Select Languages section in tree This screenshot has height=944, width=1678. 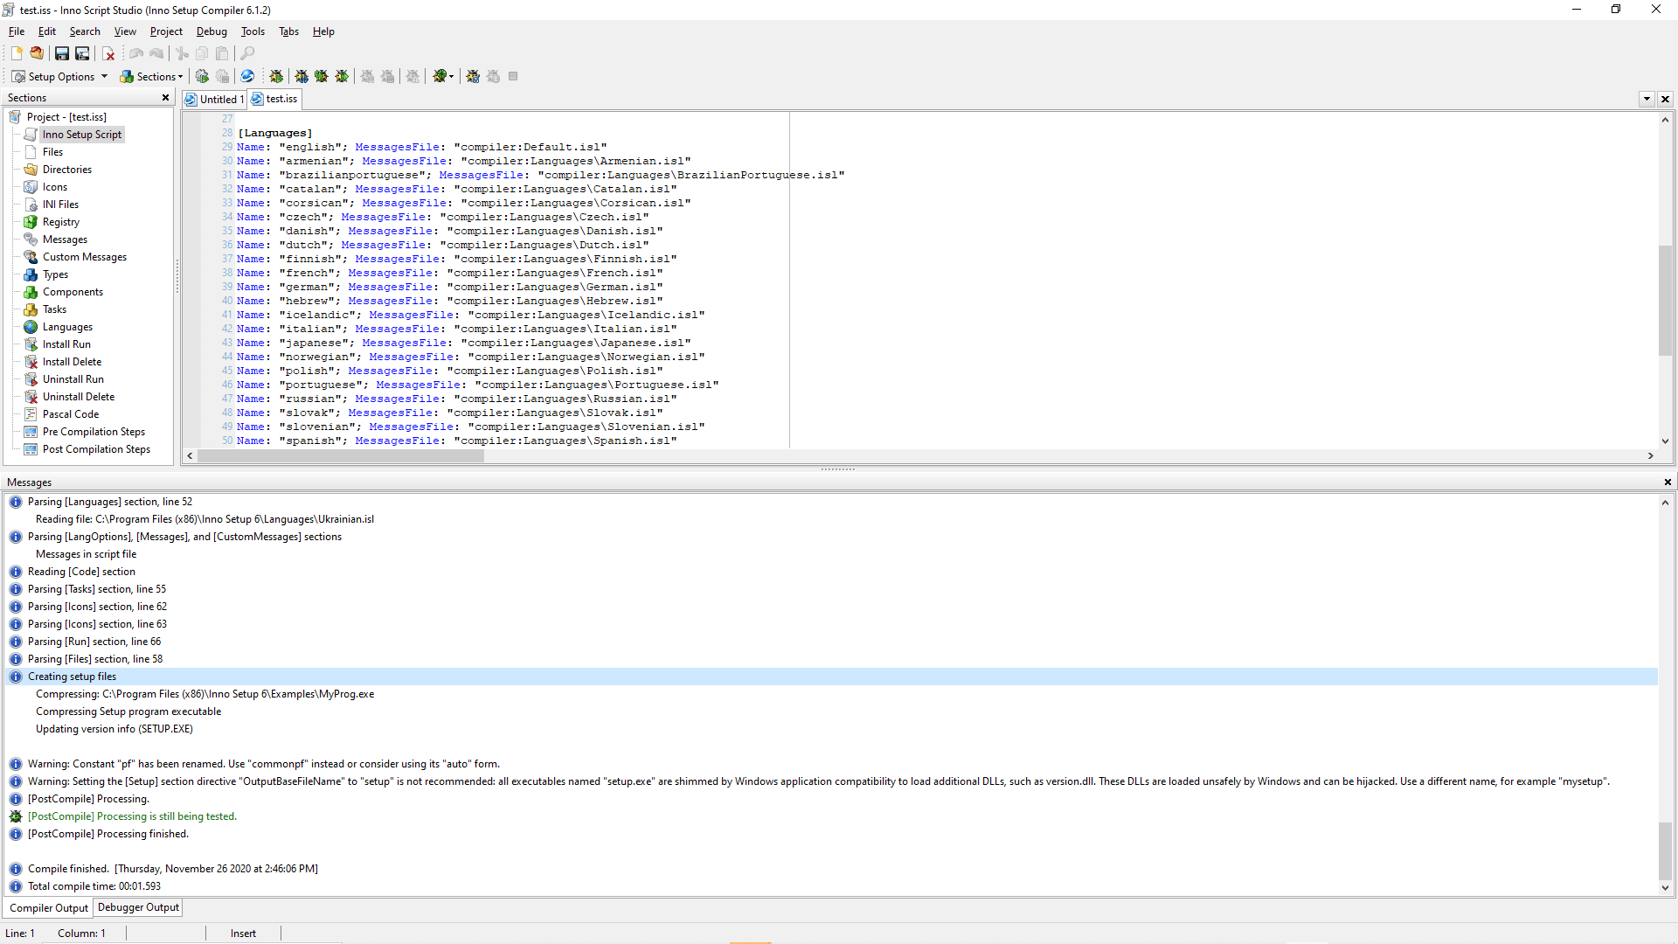tap(67, 327)
